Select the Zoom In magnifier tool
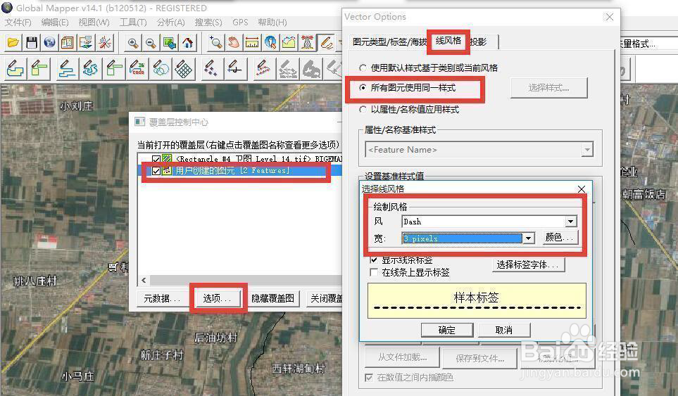678x396 pixels. tap(133, 43)
